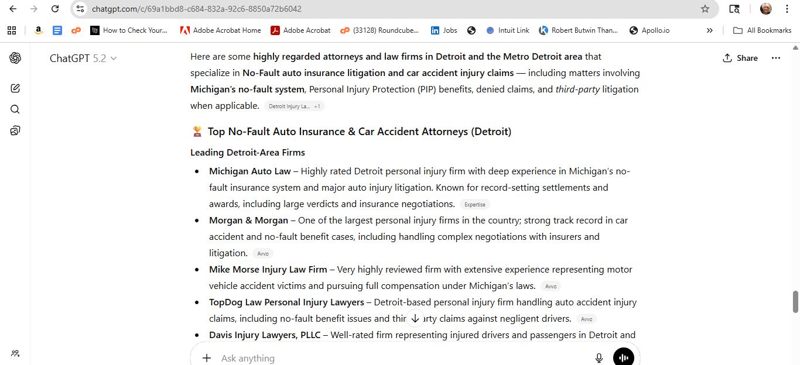Open the Avvo citation for Mike Morse Injury Law Firm
Screen dimensions: 800x365
551,287
